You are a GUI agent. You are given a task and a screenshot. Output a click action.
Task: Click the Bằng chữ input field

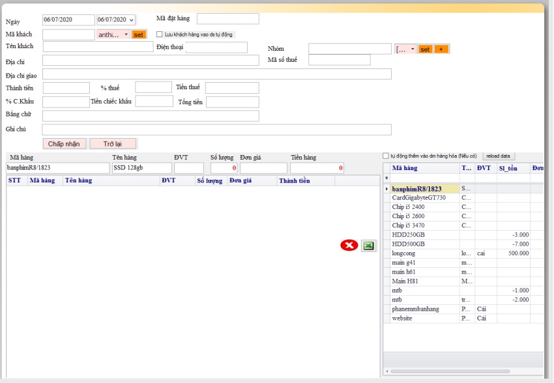(x=151, y=116)
